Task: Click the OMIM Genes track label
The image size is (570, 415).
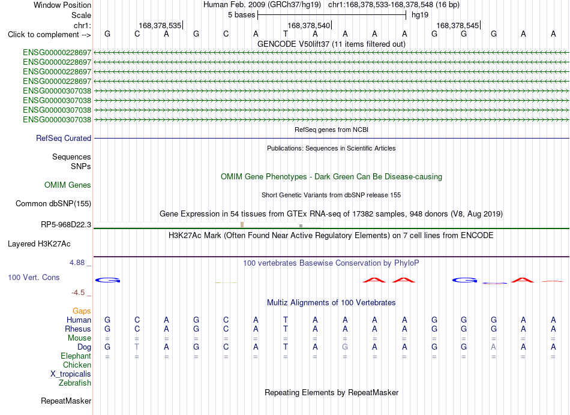Action: coord(68,185)
